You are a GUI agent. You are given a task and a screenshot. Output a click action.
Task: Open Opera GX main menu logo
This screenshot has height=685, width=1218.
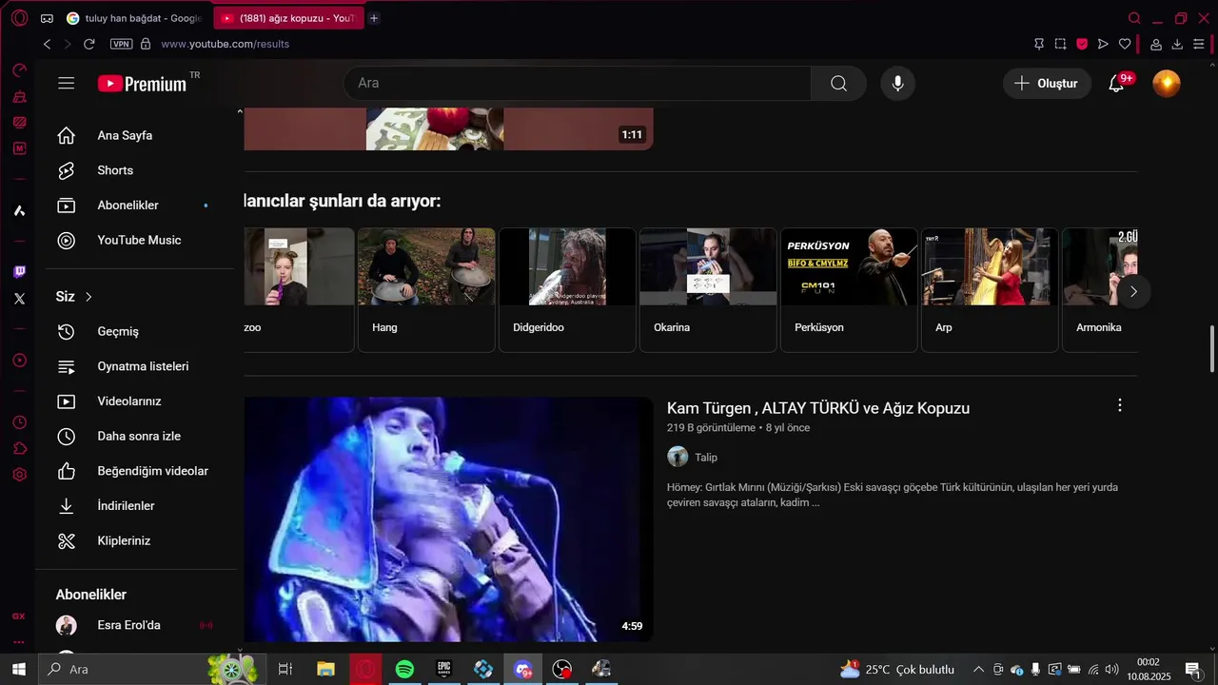point(19,18)
